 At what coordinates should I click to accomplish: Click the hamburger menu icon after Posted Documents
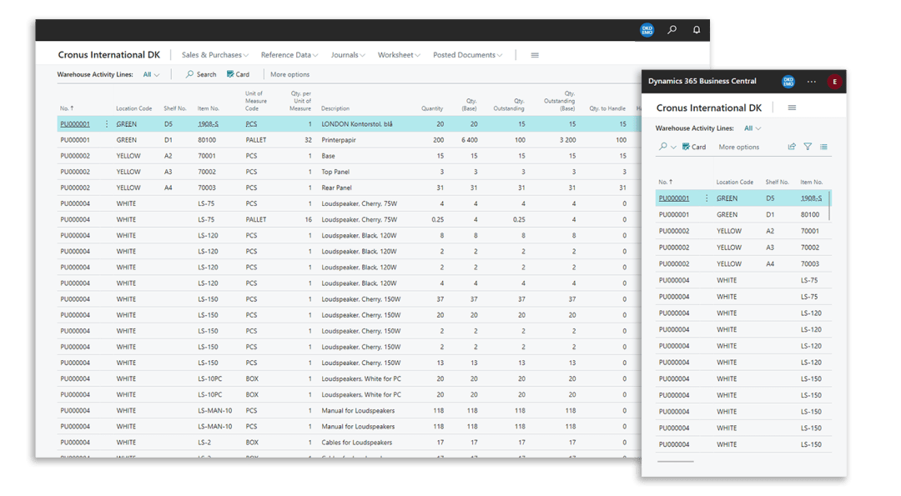[535, 55]
